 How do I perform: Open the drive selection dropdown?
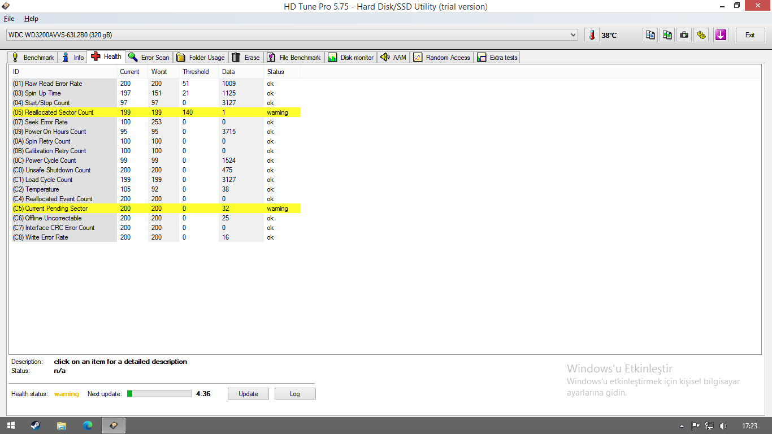coord(292,35)
